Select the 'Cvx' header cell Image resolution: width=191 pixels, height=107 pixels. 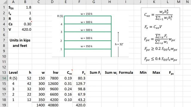(x=66, y=73)
